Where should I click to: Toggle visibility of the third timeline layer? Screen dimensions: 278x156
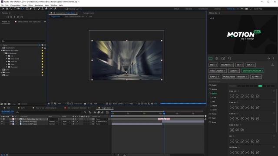pos(2,124)
